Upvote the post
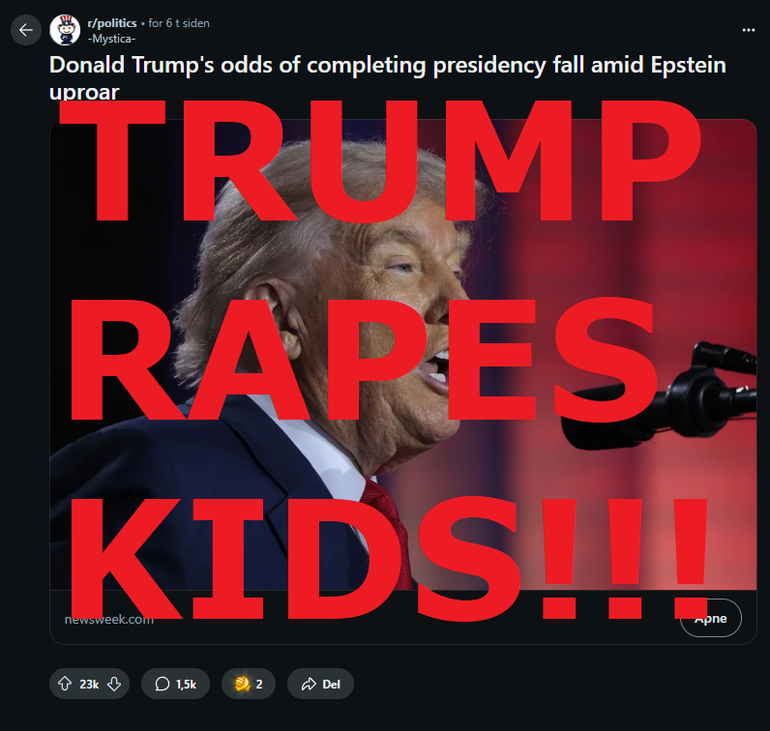Screen dimensions: 770x731 (65, 684)
